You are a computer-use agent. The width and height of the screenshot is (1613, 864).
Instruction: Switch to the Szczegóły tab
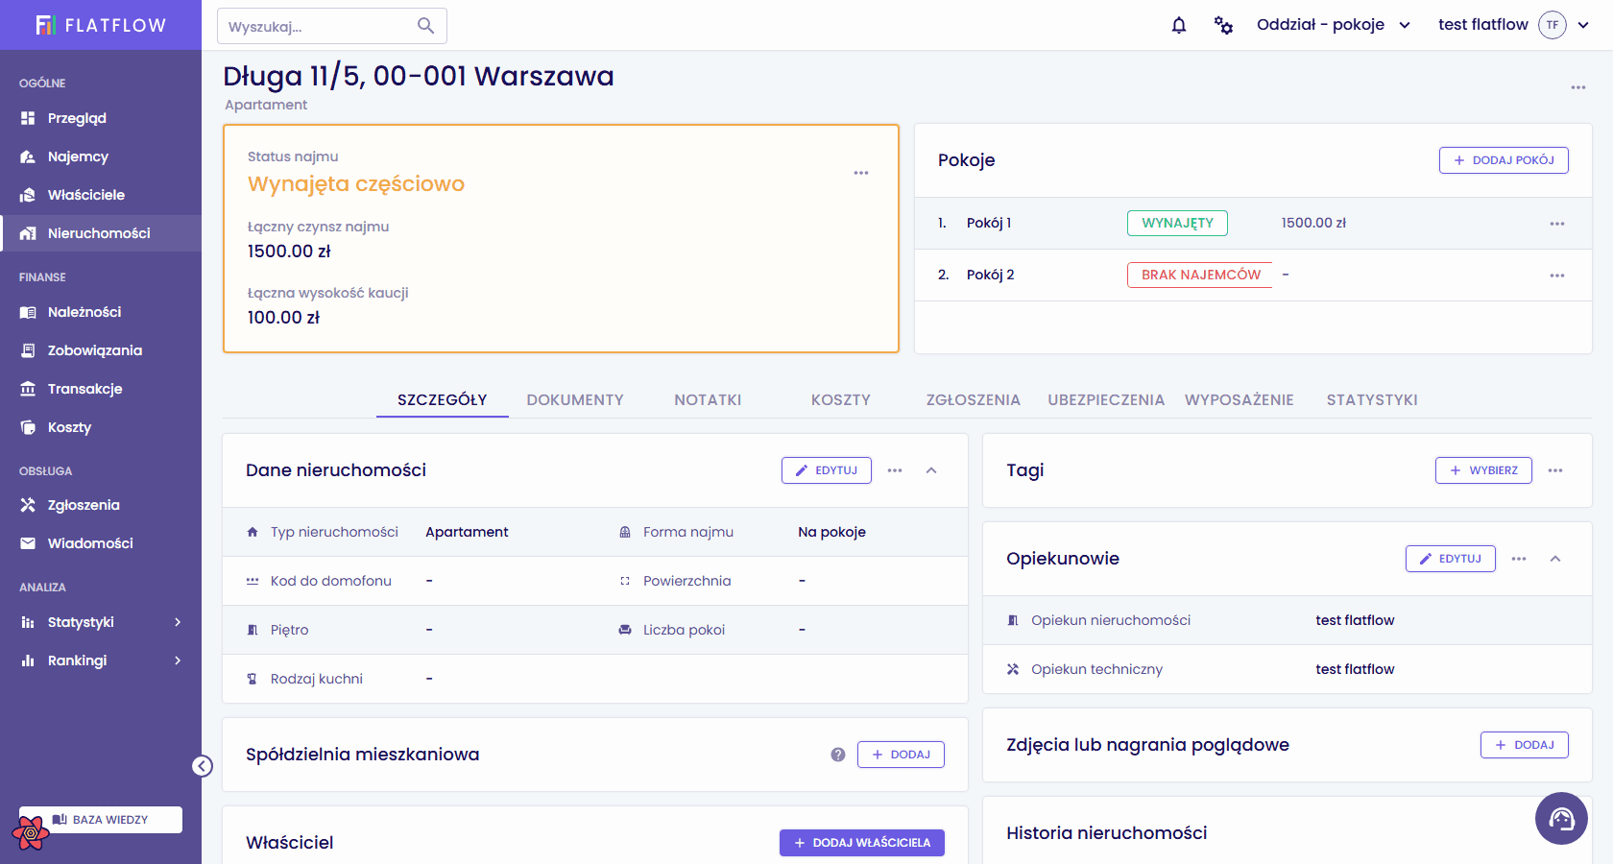tap(443, 400)
